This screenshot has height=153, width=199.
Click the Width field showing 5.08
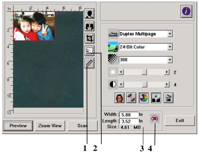[129, 115]
